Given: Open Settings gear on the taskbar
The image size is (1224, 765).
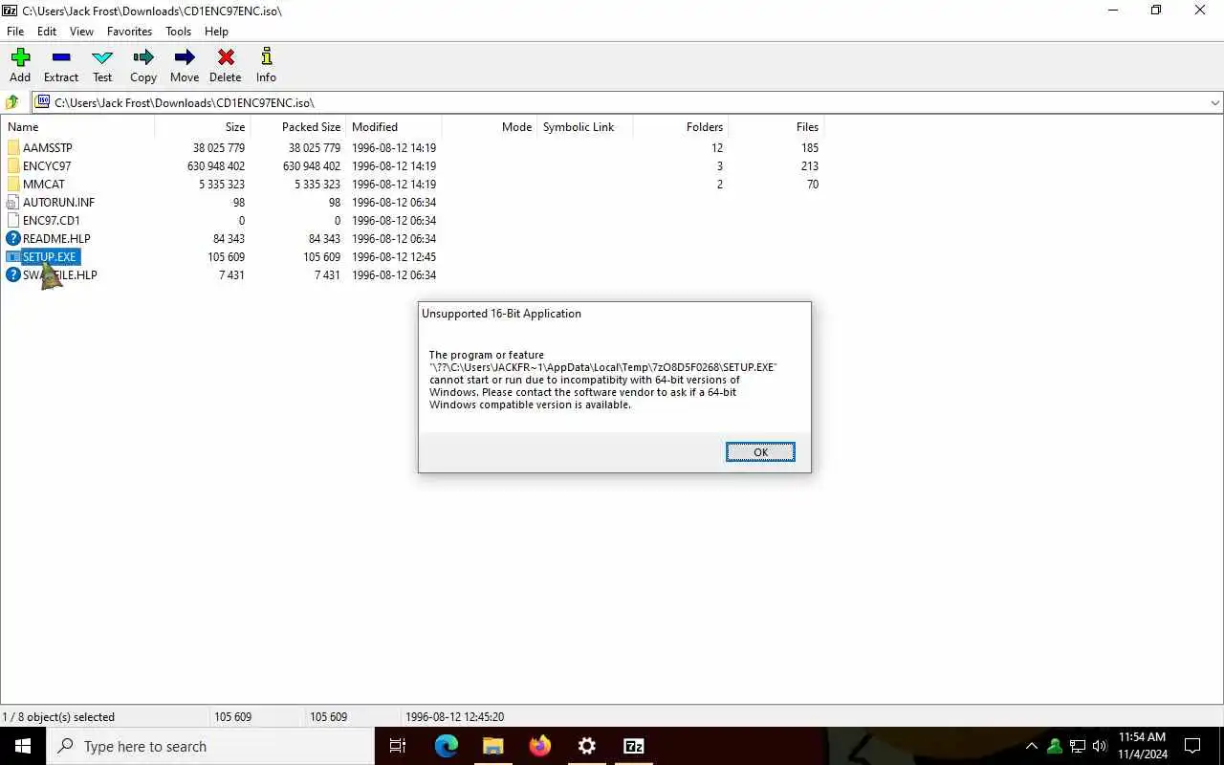Looking at the screenshot, I should [x=587, y=746].
